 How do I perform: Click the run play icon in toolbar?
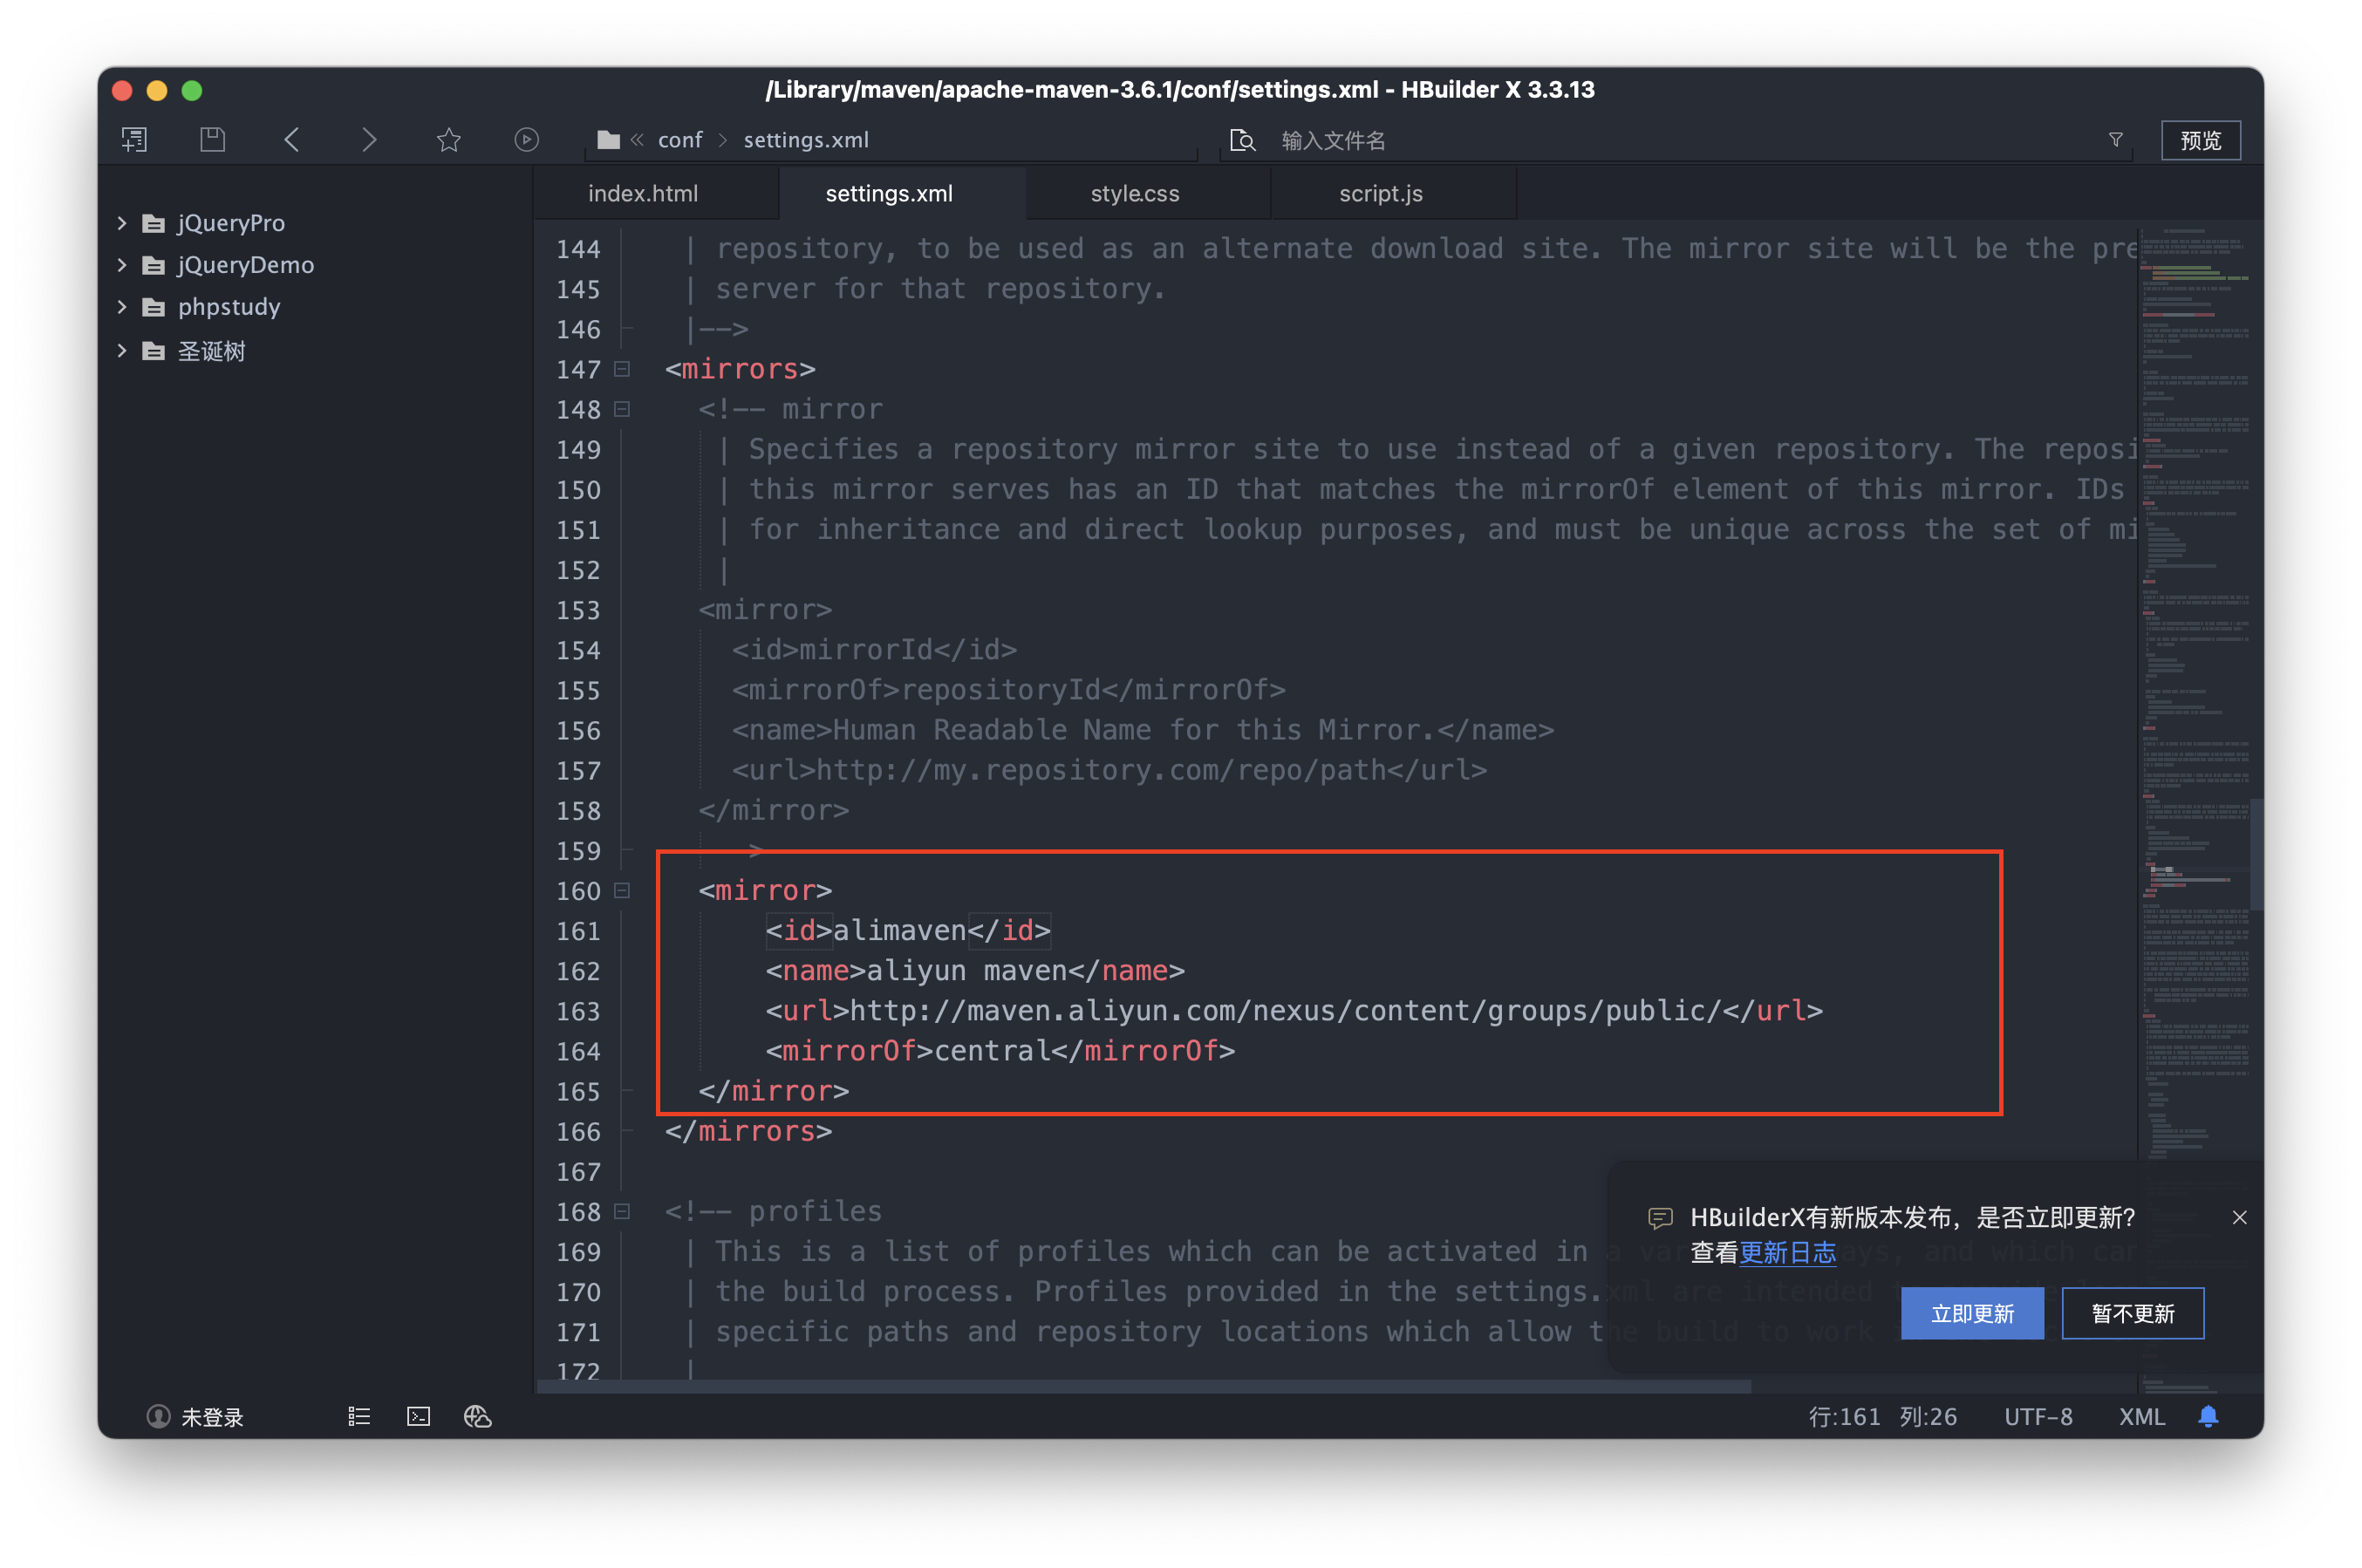pos(526,140)
